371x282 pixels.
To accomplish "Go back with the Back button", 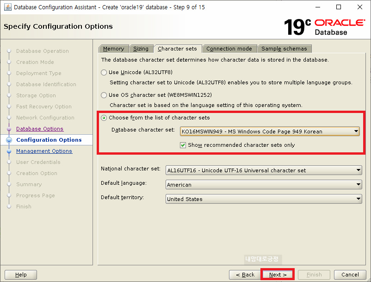I will pyautogui.click(x=245, y=275).
